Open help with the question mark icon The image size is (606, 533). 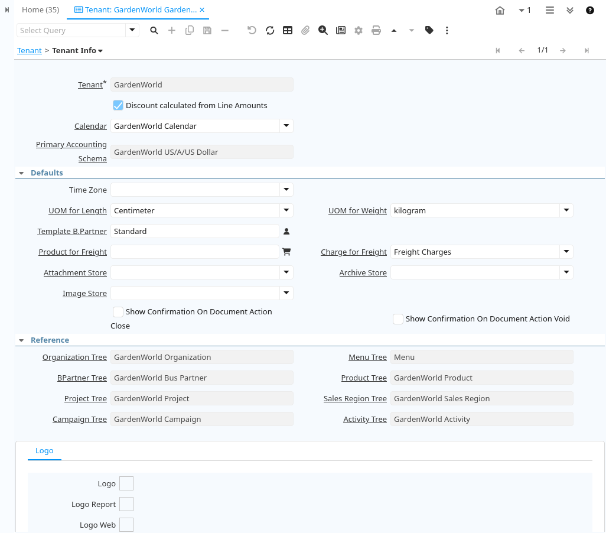pos(590,11)
